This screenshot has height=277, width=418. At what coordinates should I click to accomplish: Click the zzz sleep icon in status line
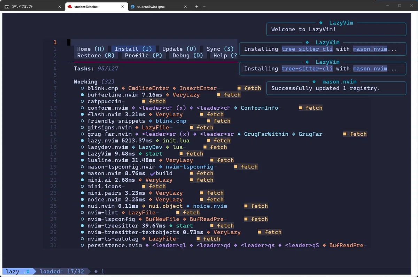(x=28, y=271)
